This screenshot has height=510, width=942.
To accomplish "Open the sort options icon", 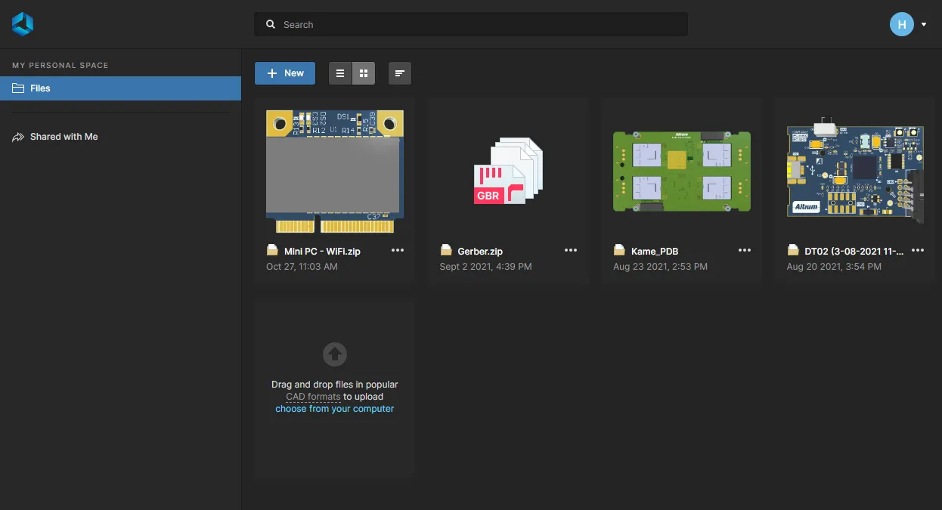I will pos(400,73).
